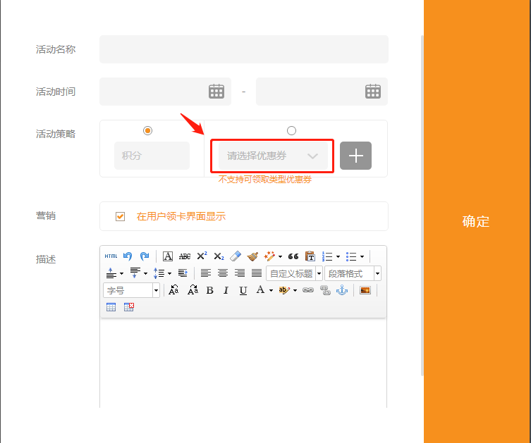Toggle HTML source mode in editor
Viewport: 531px width, 443px height.
pyautogui.click(x=111, y=256)
